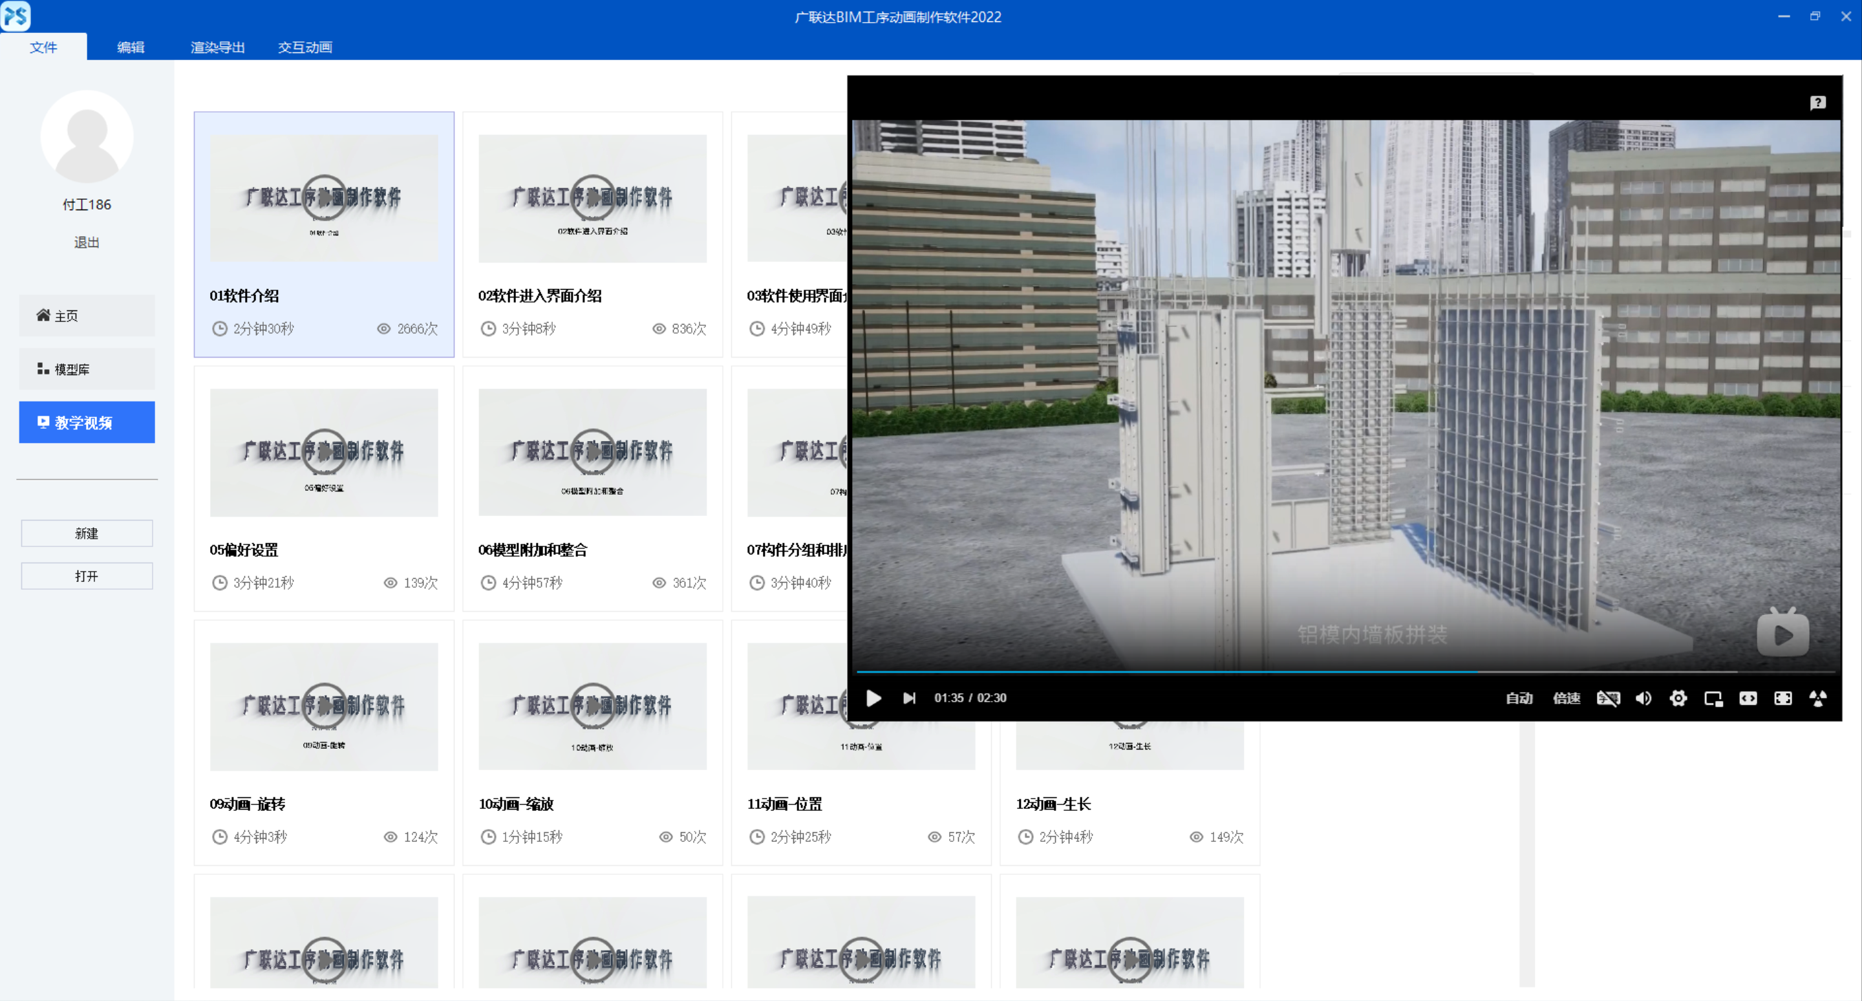Viewport: 1862px width, 1001px height.
Task: Open the 文件 tab
Action: 43,47
